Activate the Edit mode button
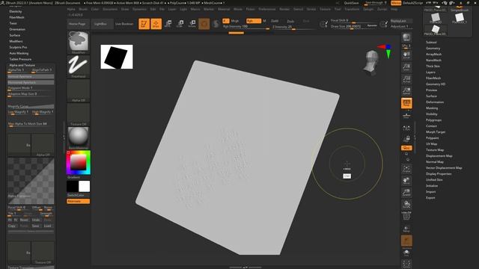 click(144, 24)
